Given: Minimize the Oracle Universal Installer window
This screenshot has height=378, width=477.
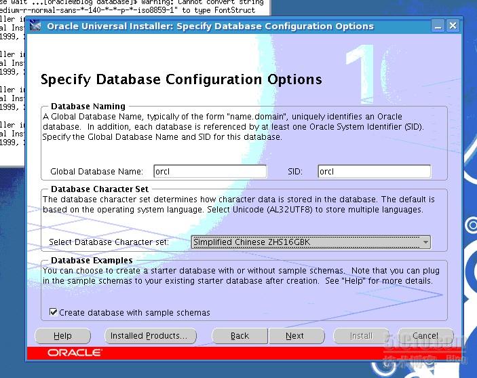Looking at the screenshot, I should pyautogui.click(x=438, y=26).
